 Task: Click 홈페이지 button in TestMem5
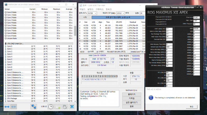tap(132, 94)
